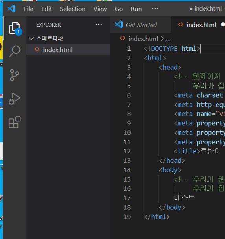The image size is (225, 239).
Task: Click unsaved dot on index.html tab
Action: click(x=223, y=24)
